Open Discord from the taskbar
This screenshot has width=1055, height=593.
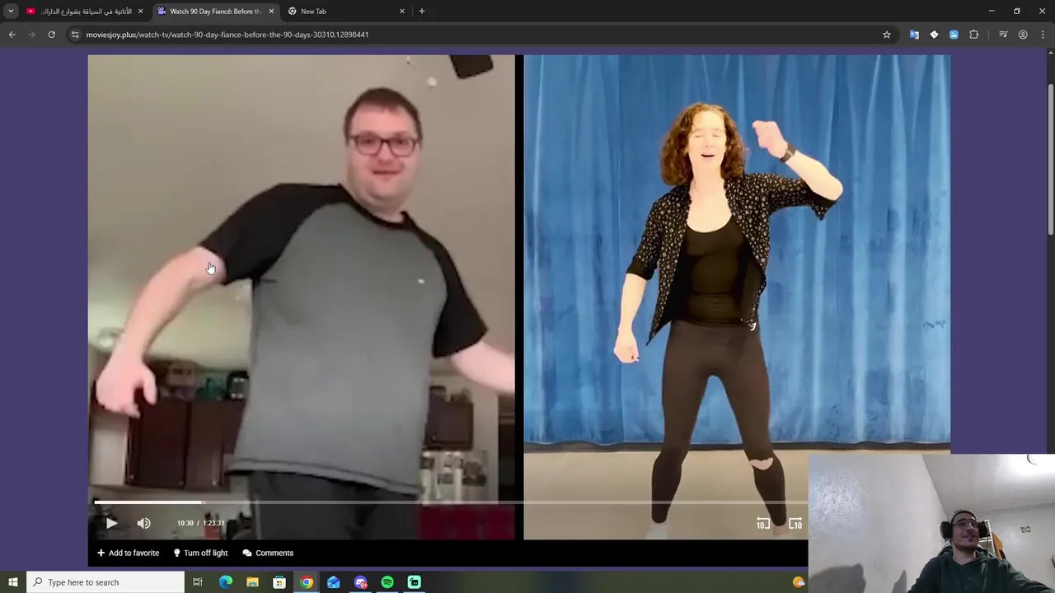360,582
